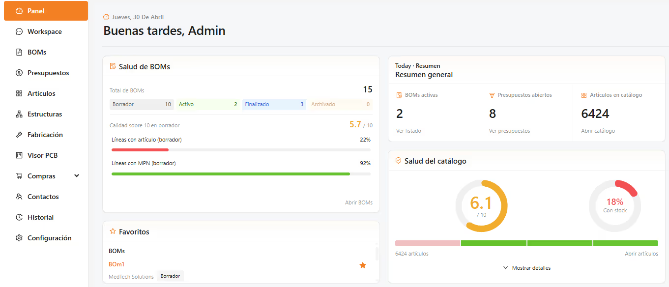Unfavorite BOm1 with the star icon
This screenshot has height=287, width=669.
coord(363,265)
